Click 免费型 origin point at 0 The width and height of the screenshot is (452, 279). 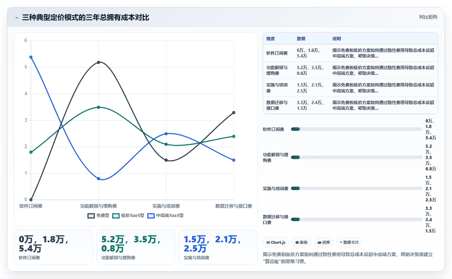31,200
